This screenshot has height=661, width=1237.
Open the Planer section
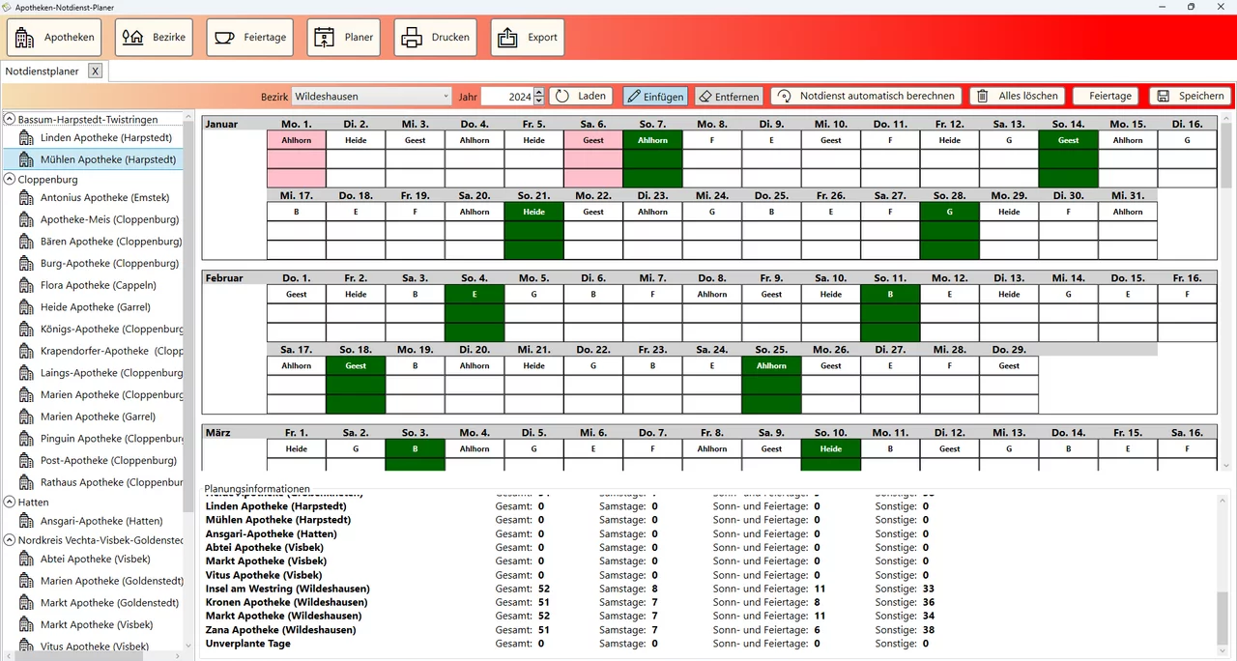(x=343, y=38)
